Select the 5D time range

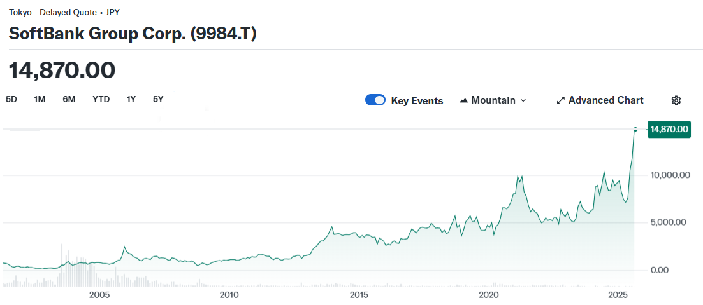coord(11,99)
